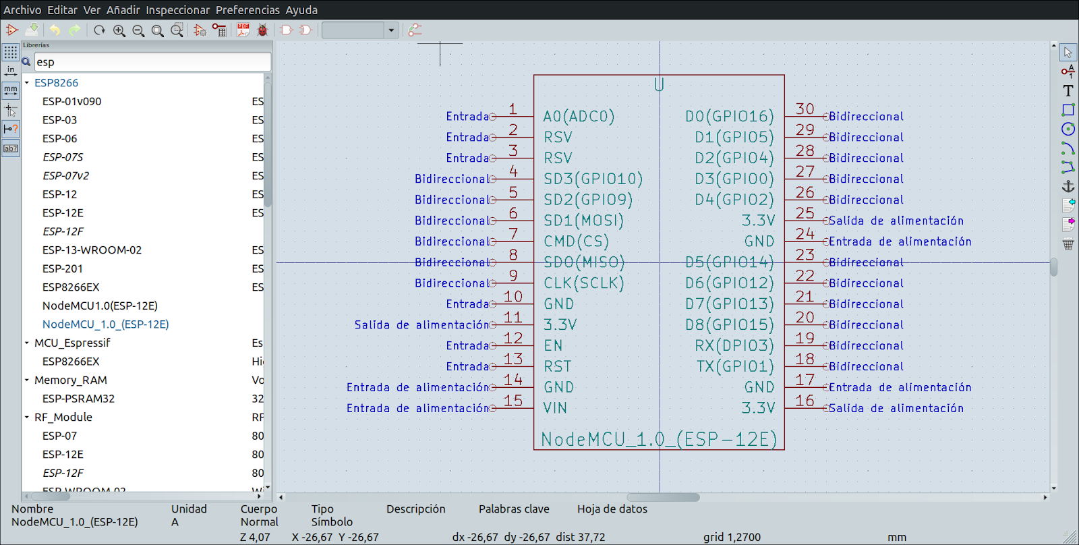Click the PDF datasheet icon
This screenshot has height=545, width=1079.
(243, 30)
